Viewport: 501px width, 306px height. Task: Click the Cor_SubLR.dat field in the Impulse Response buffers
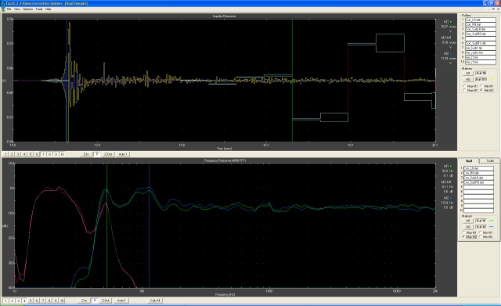pyautogui.click(x=481, y=29)
